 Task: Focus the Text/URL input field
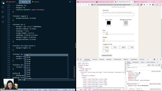(x=118, y=15)
